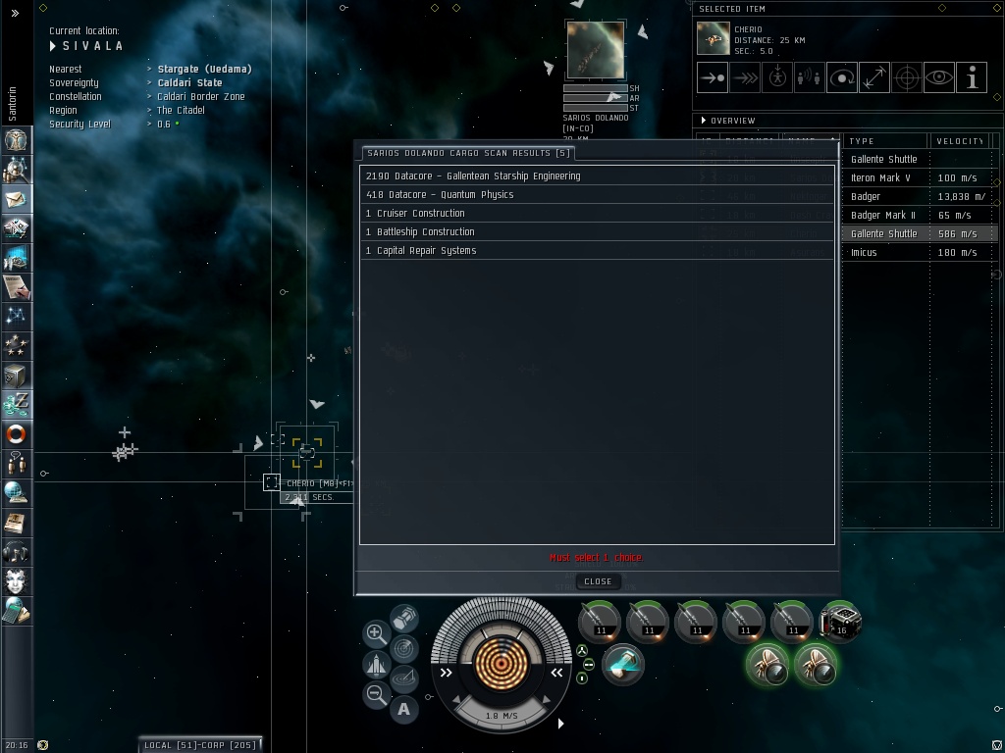Image resolution: width=1005 pixels, height=753 pixels.
Task: Click Show Info 'i' action icon
Action: (x=972, y=77)
